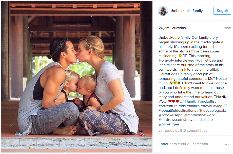This screenshot has height=154, width=233.
Task: Visit the @mrdrewscott mention
Action: 170,120
